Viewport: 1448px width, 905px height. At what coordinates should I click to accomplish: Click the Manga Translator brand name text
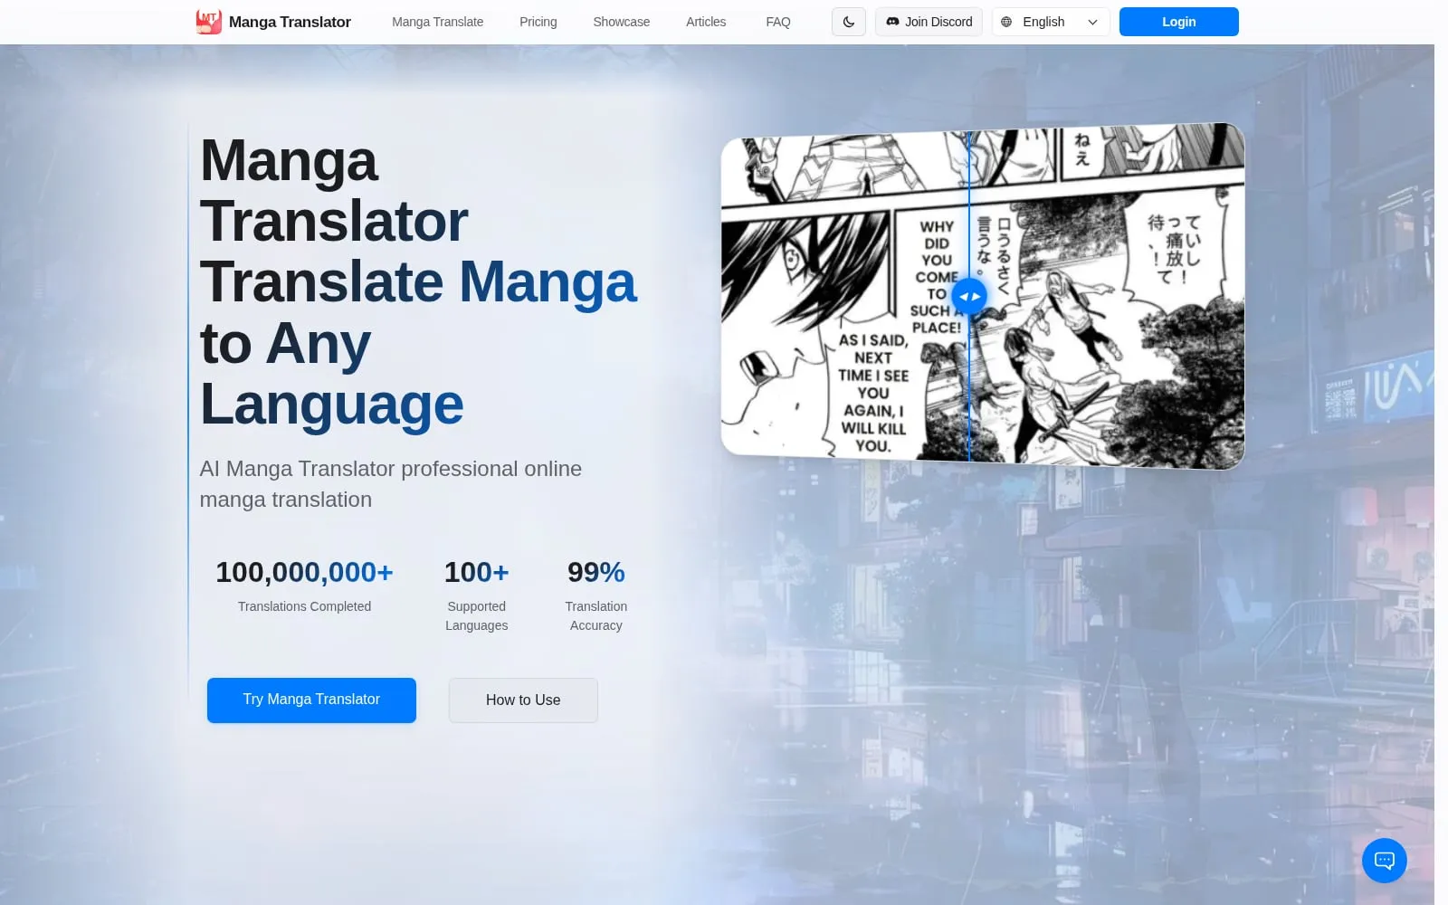click(290, 22)
